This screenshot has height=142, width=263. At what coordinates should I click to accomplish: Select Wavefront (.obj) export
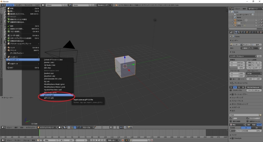pos(57,76)
